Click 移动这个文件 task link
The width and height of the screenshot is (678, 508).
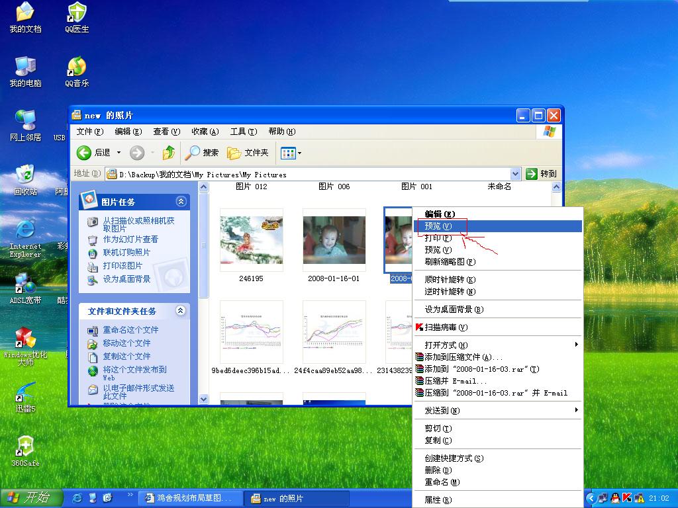126,343
